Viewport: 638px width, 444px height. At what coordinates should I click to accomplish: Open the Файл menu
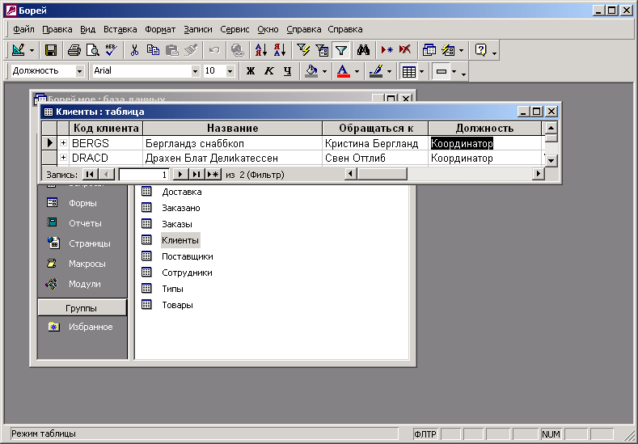coord(23,29)
